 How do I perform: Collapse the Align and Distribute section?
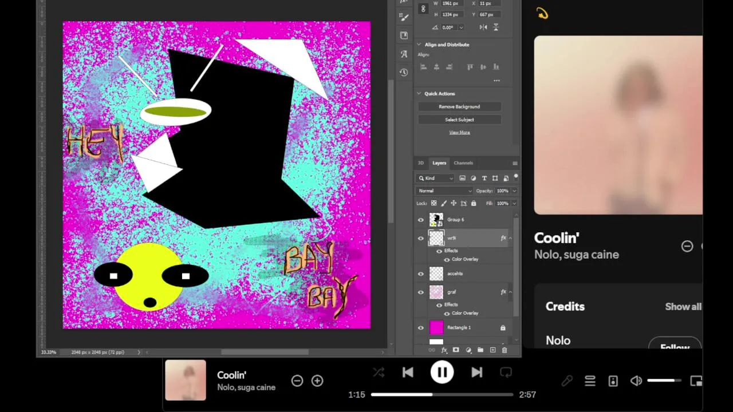pos(419,45)
